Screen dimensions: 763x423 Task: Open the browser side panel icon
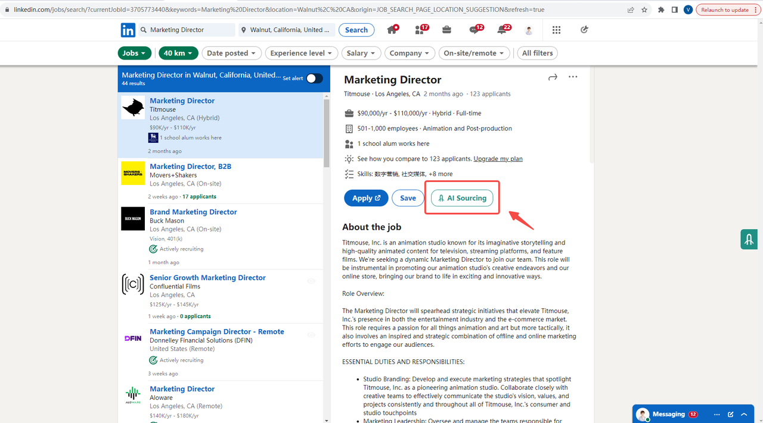pyautogui.click(x=675, y=10)
